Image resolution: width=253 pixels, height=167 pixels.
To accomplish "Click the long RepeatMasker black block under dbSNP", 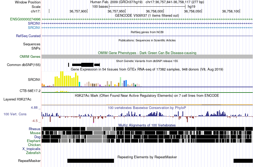I will click(91, 161).
